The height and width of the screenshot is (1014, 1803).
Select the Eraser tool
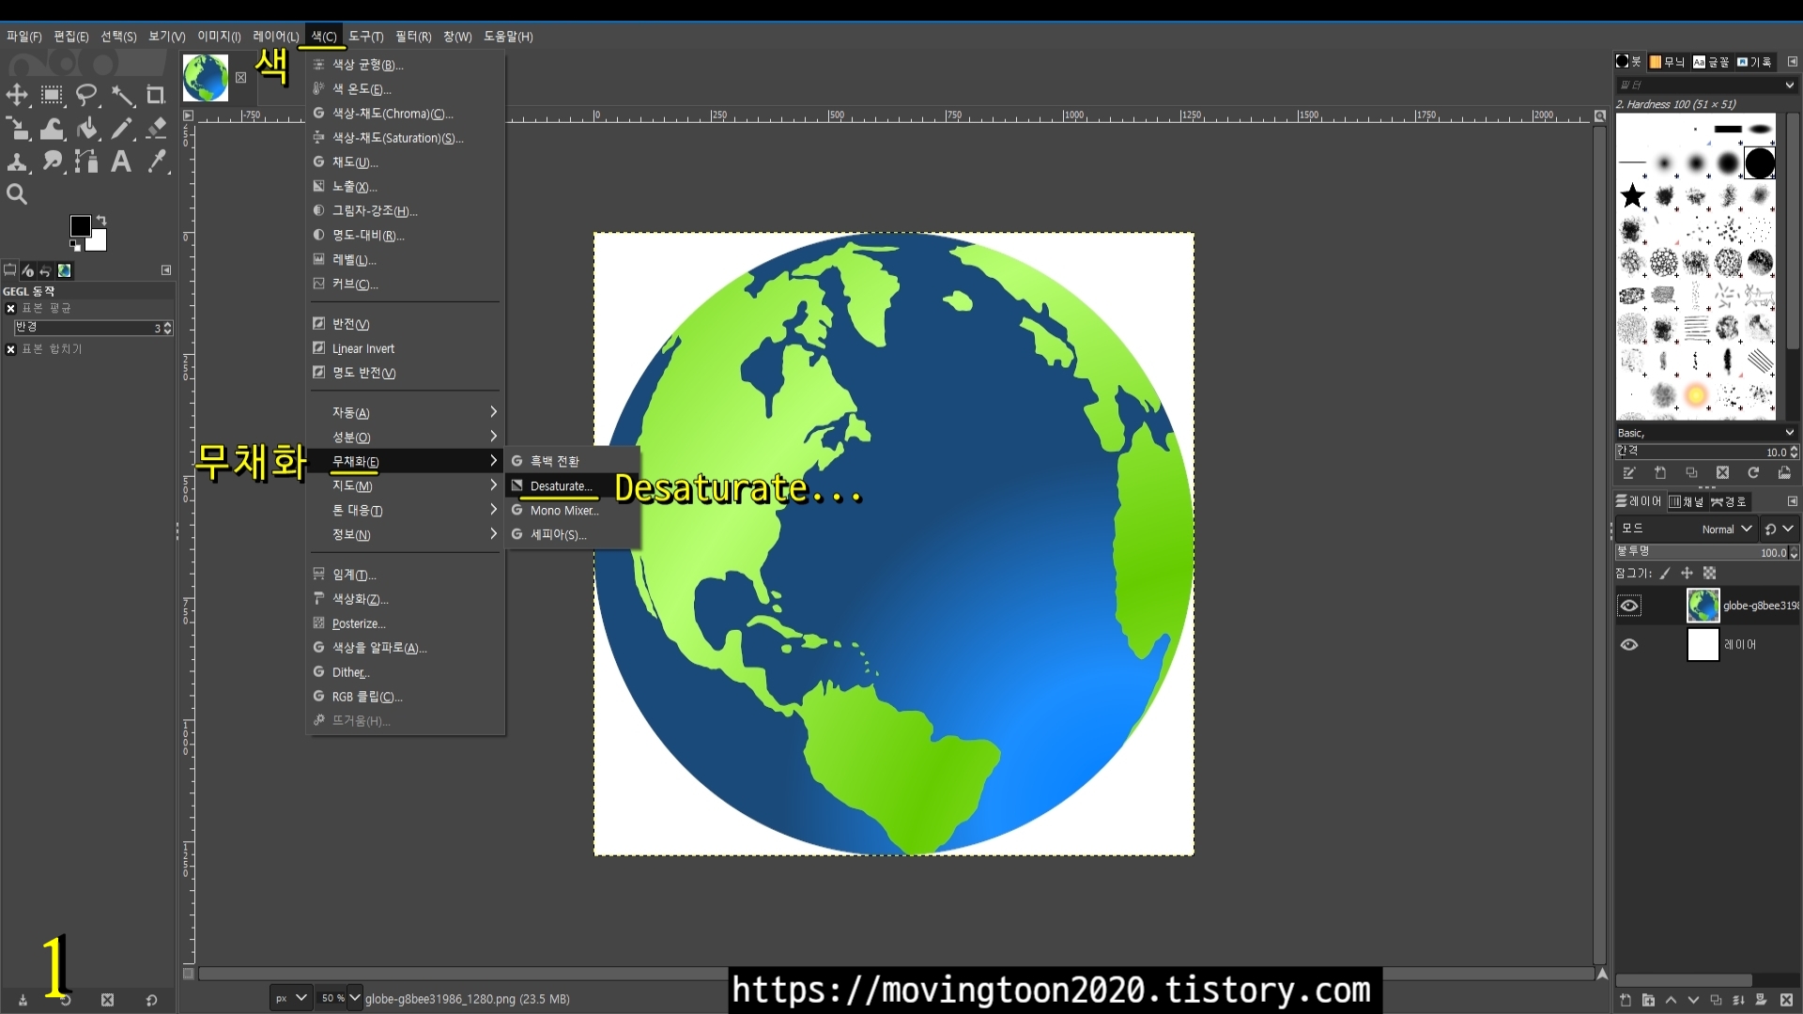pos(156,129)
